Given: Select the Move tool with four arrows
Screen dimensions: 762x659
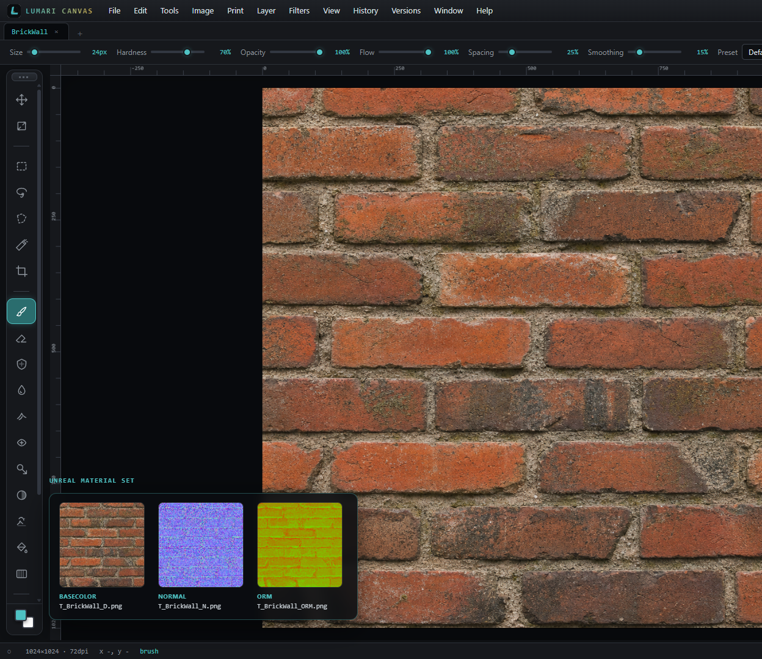Looking at the screenshot, I should 21,99.
